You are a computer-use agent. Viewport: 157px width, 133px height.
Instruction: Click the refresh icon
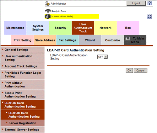149,17
